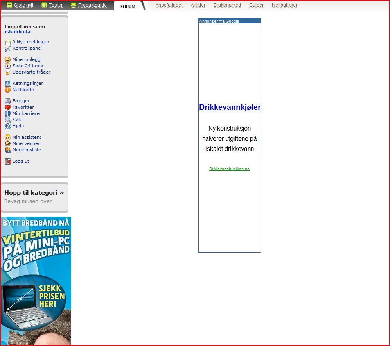The width and height of the screenshot is (390, 346).
Task: Click the Annonser fra Google label
Action: pos(219,21)
